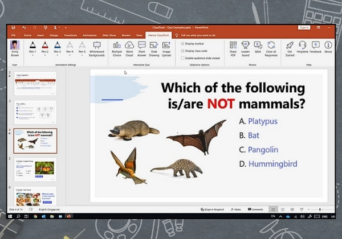Click the Sign in button
The height and width of the screenshot is (239, 342).
(304, 28)
